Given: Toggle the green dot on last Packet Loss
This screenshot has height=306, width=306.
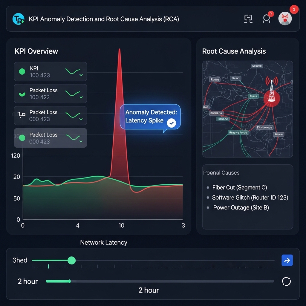Looking at the screenshot, I should [22, 138].
